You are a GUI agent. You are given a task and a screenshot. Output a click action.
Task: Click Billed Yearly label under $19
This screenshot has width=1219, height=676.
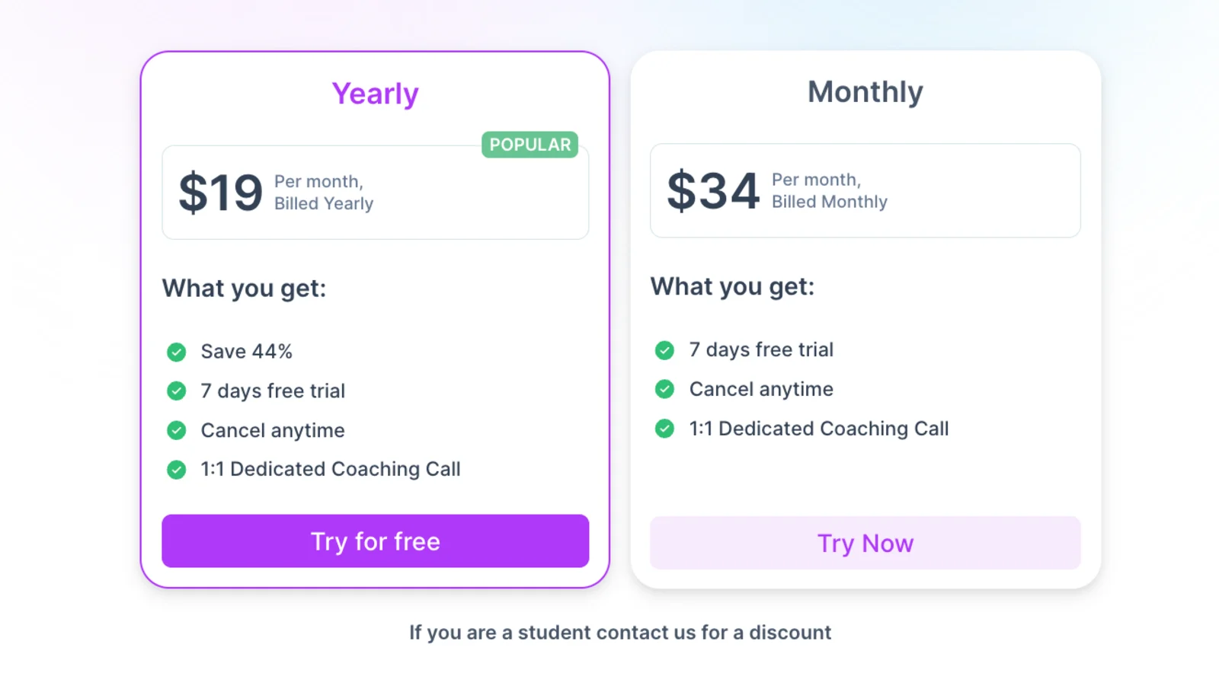tap(324, 203)
